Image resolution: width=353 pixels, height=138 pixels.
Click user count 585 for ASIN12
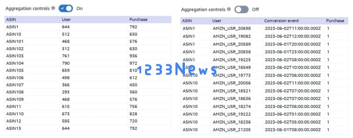(x=66, y=121)
